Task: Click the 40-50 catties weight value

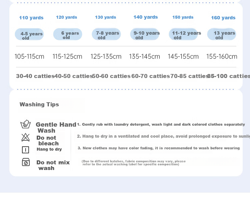Action: (74, 76)
